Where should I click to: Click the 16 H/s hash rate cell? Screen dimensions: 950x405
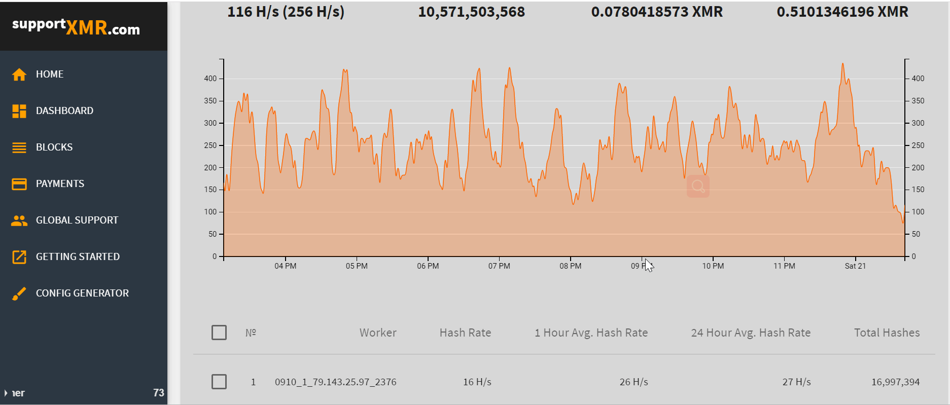click(x=477, y=382)
